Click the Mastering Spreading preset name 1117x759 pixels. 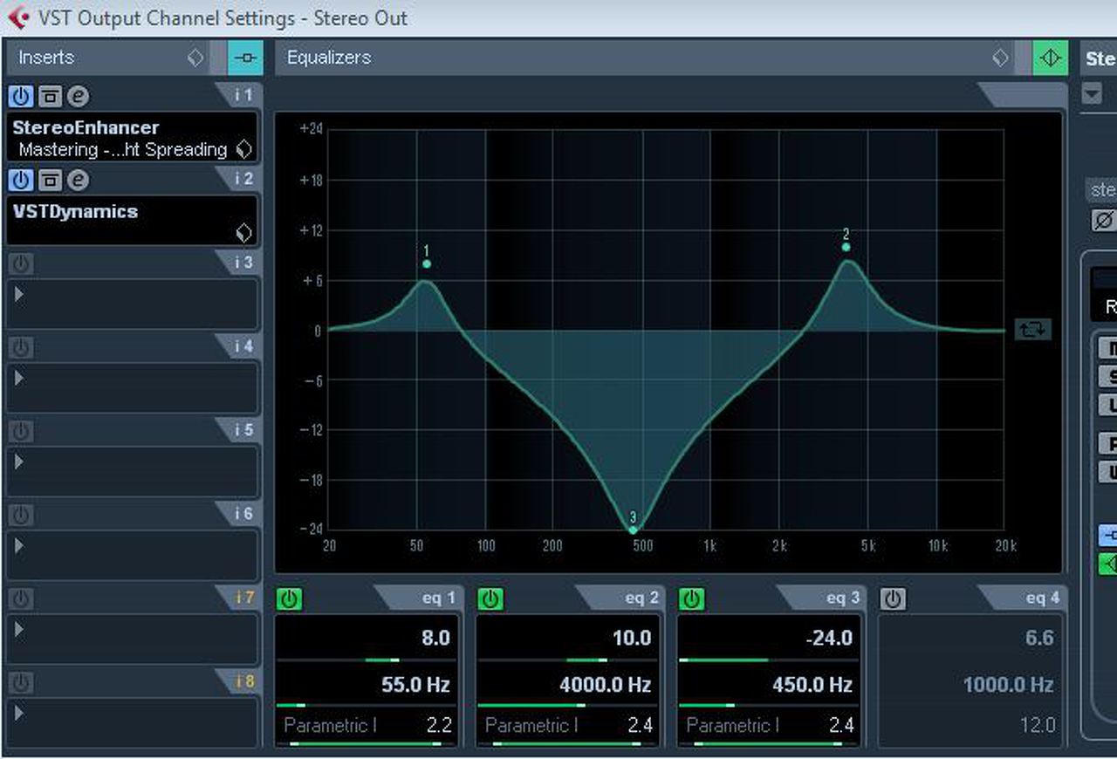click(x=123, y=149)
